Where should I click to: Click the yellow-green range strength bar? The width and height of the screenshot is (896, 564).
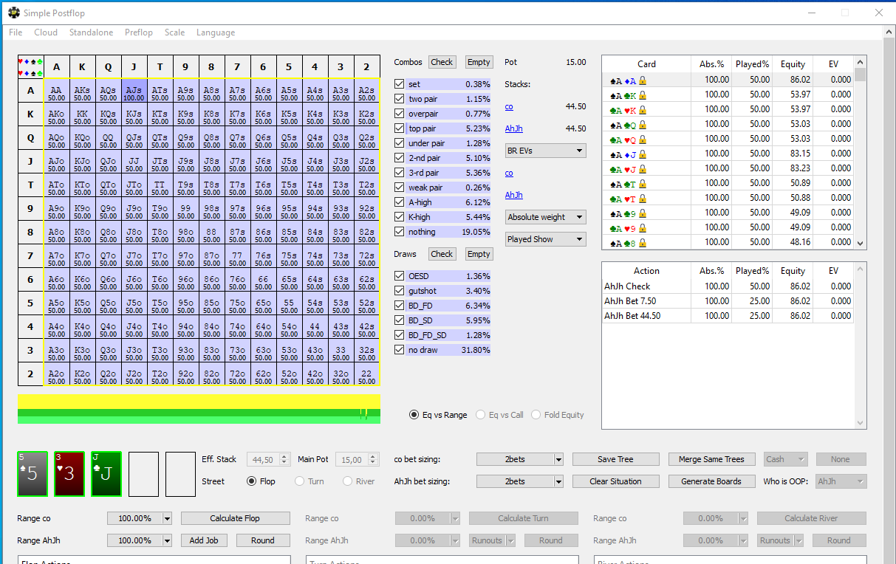tap(199, 408)
